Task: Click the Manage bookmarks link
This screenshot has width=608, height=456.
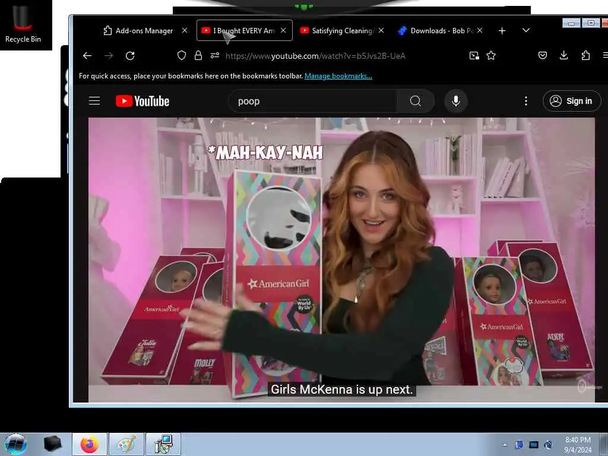Action: [338, 76]
